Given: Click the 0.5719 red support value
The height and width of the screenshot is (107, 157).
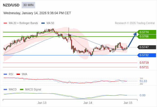Looking at the screenshot, I should point(144,63).
